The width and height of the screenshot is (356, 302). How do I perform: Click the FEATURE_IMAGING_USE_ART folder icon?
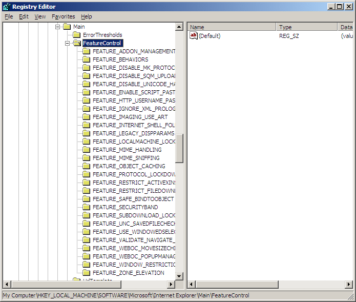87,117
